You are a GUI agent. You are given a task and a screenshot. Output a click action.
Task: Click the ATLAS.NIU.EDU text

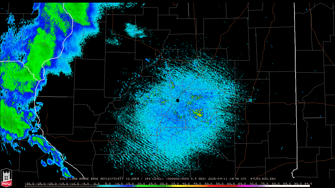[263, 179]
